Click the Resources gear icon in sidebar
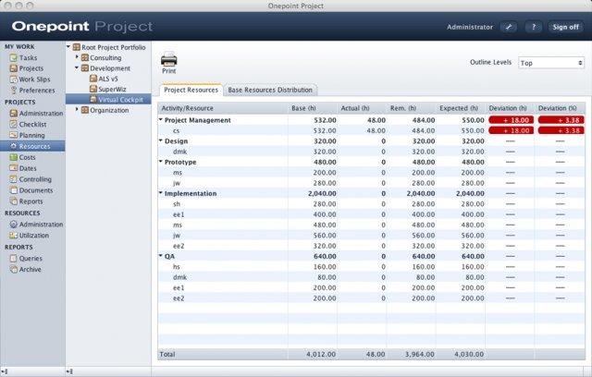Screen dimensions: 592x377 (x=14, y=146)
